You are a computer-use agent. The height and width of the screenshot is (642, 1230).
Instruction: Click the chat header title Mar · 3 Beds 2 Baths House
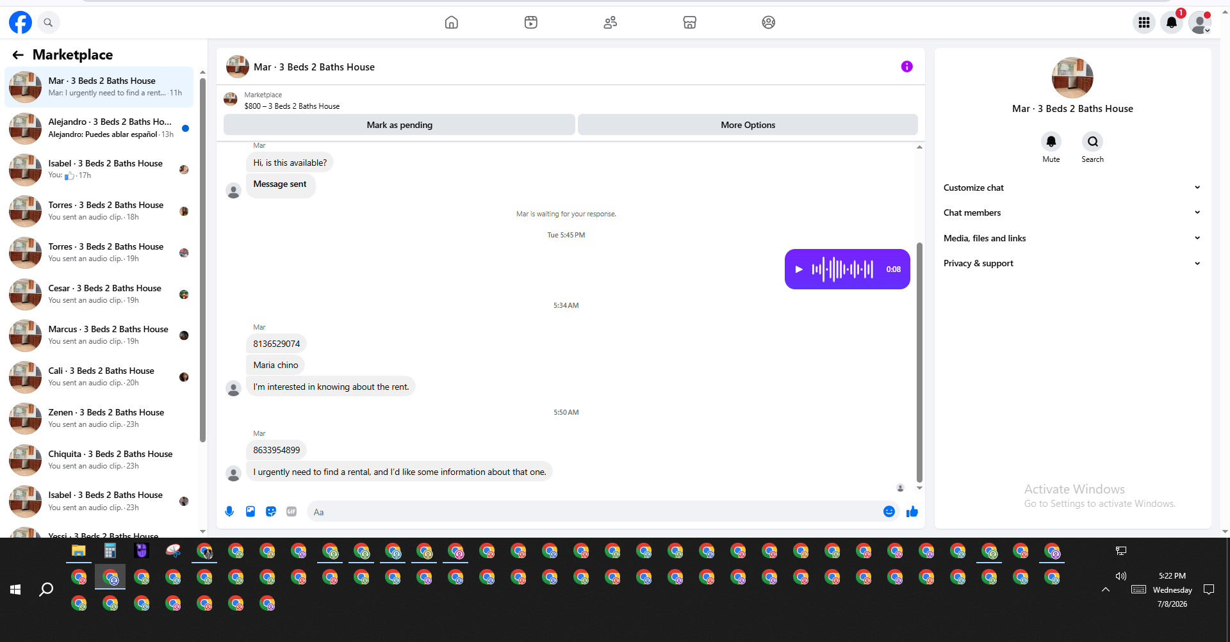(x=314, y=67)
